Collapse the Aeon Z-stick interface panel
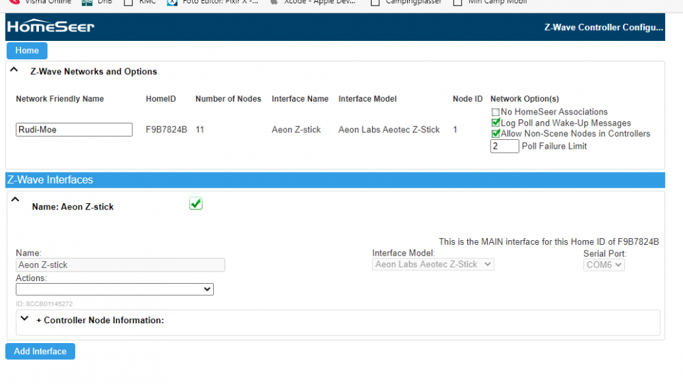This screenshot has height=384, width=683. [15, 201]
